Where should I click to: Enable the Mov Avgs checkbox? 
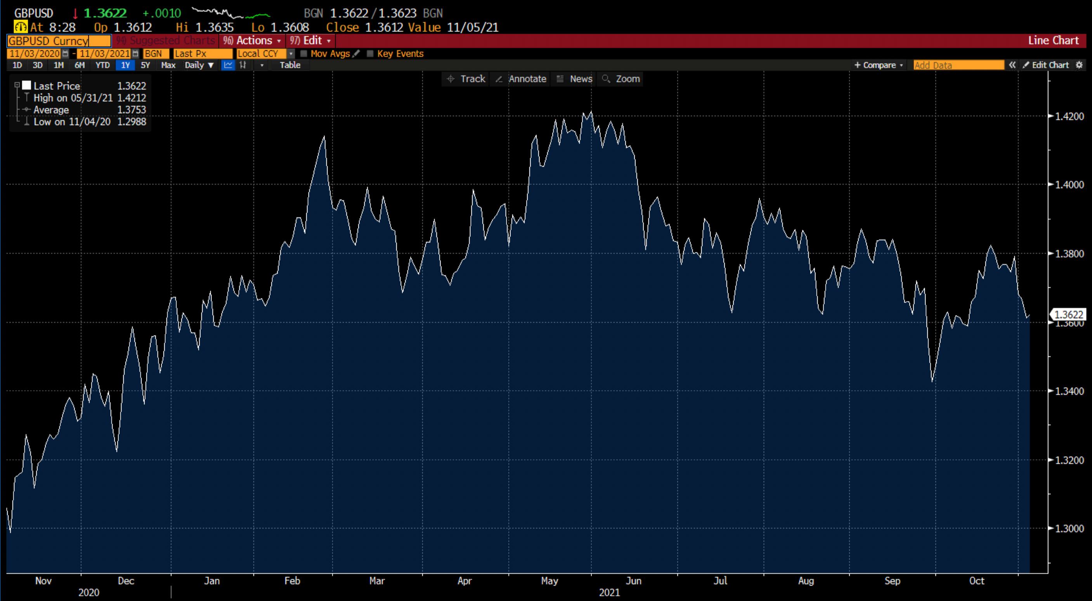pyautogui.click(x=304, y=54)
